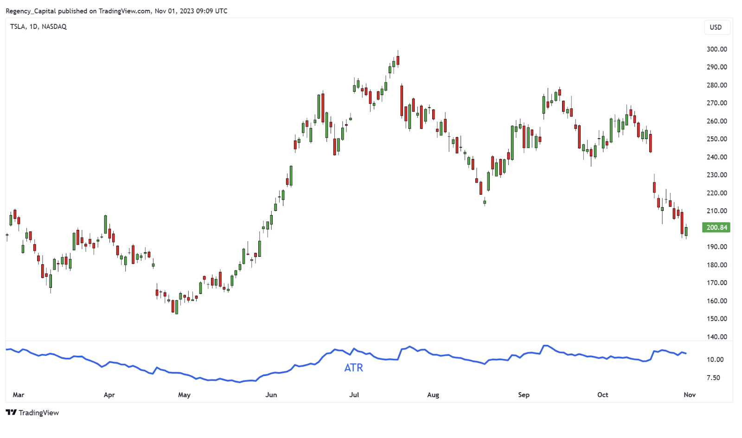Click the TSLA, 1D, NASDAQ symbol label
Viewport: 742px width, 438px height.
[x=38, y=26]
